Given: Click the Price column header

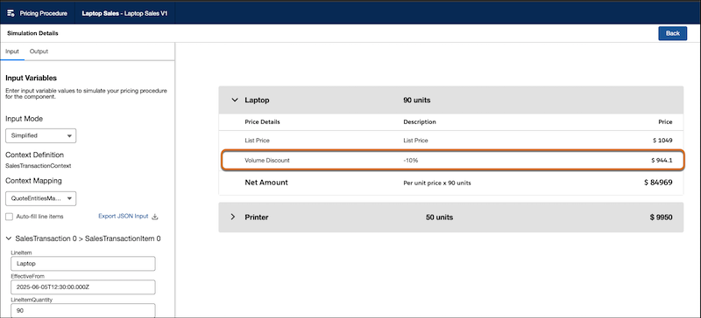Looking at the screenshot, I should [665, 121].
